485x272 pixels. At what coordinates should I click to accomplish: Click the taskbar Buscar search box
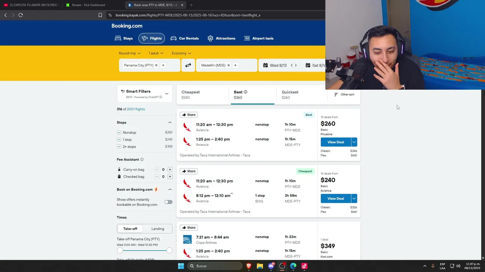click(215, 266)
